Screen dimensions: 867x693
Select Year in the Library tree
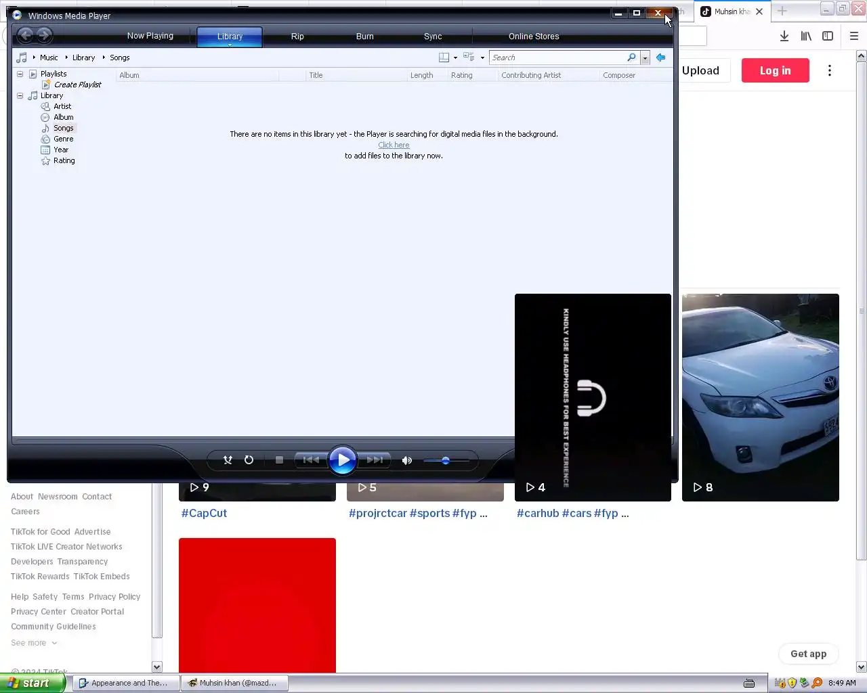61,150
